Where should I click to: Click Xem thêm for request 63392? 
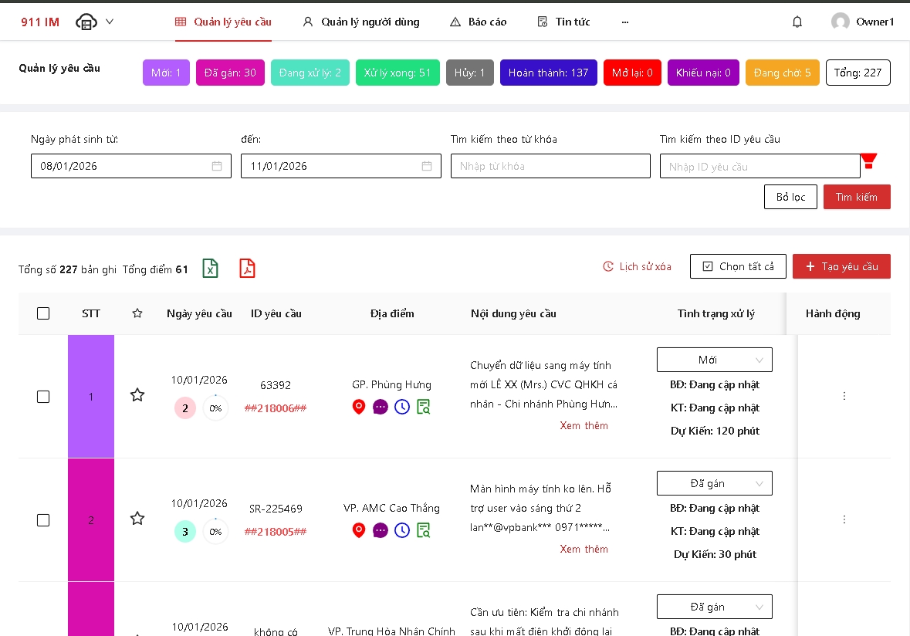click(x=584, y=425)
